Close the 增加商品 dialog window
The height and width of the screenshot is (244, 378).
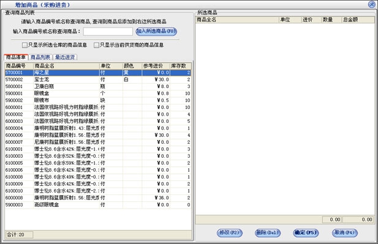371,4
